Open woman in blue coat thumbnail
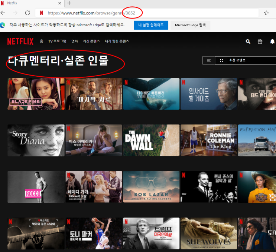Screen dimensions: 276x252 click(x=257, y=233)
